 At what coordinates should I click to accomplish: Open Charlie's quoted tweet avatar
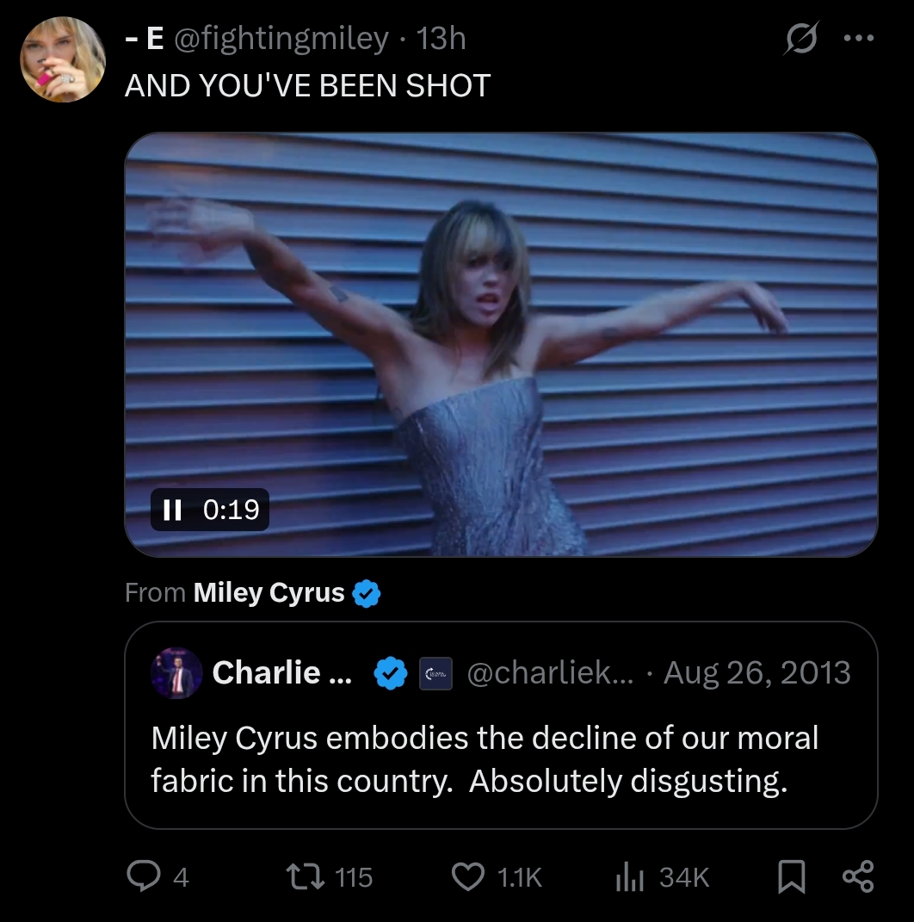tap(176, 672)
